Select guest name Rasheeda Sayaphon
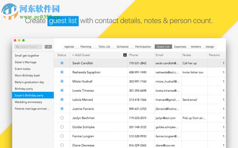The width and height of the screenshot is (238, 148). (86, 72)
